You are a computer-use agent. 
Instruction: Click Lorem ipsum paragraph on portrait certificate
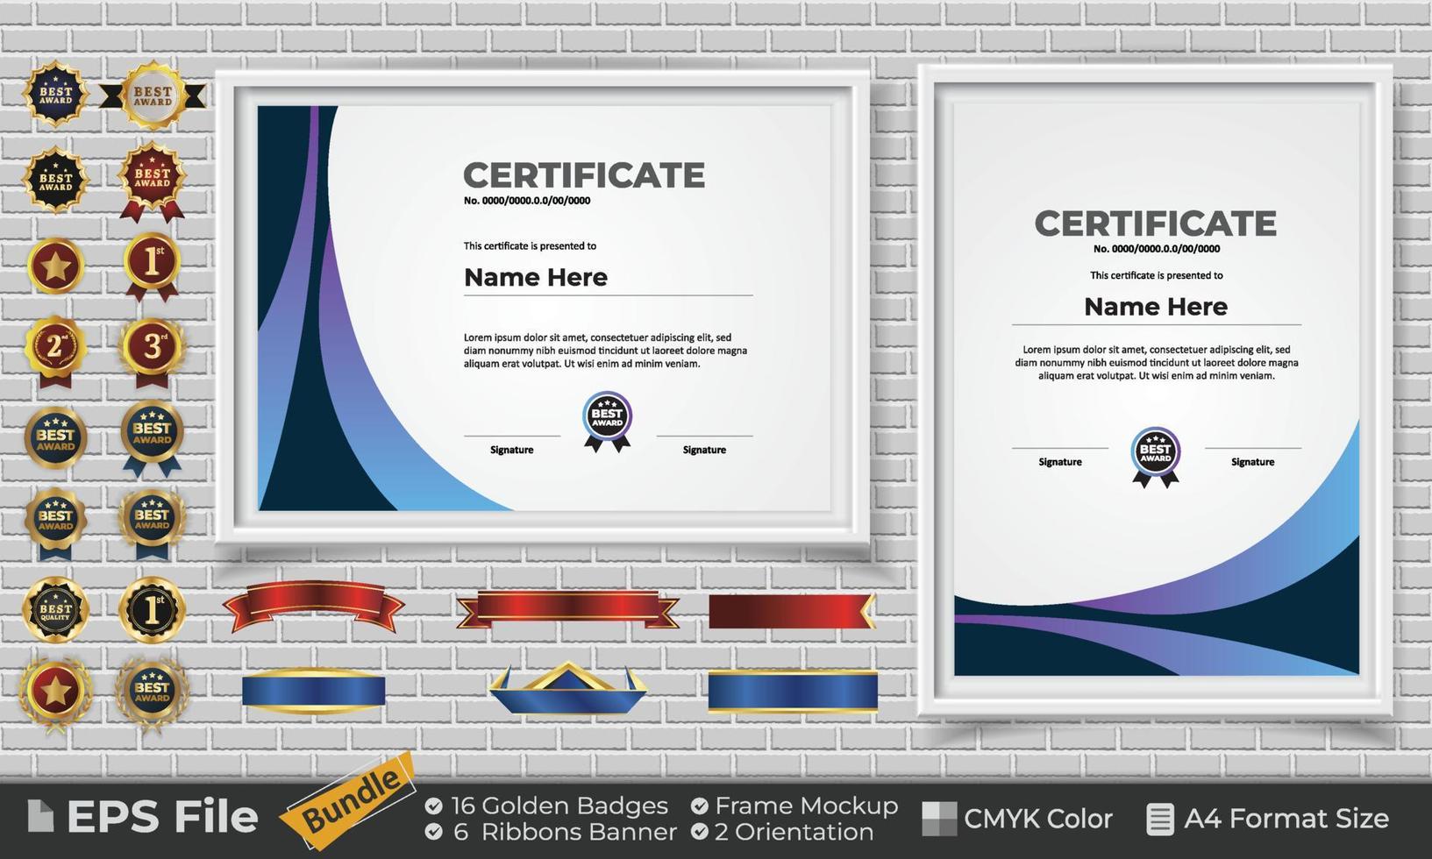coord(1157,362)
